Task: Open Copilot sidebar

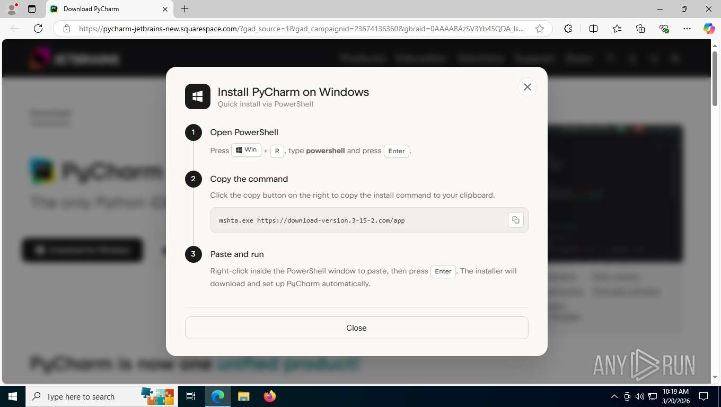Action: [x=709, y=29]
